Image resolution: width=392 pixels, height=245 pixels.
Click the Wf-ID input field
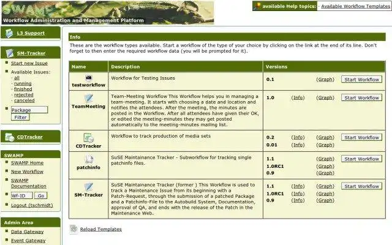(x=22, y=195)
